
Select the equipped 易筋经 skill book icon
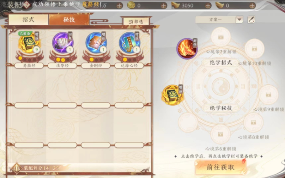(29, 43)
